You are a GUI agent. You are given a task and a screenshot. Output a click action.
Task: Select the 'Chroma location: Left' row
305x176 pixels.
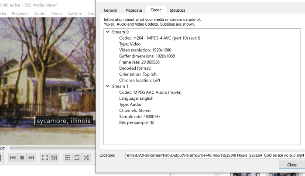point(140,80)
